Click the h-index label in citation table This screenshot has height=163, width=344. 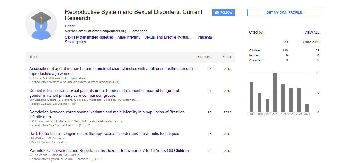coord(254,55)
